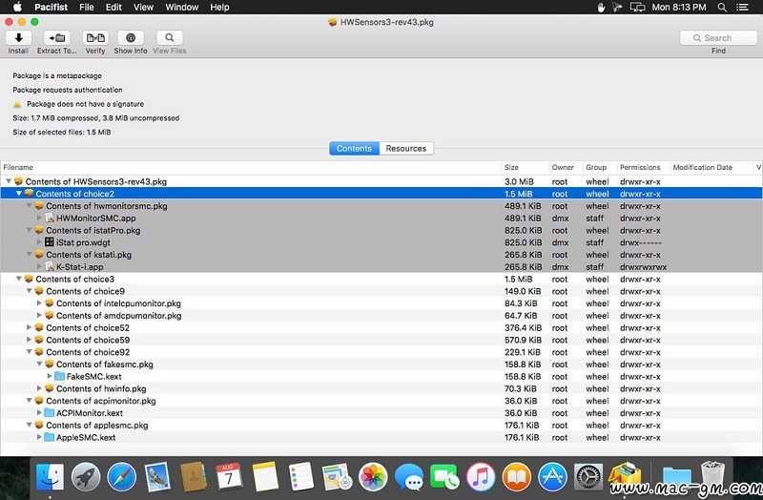Expand the Contents of choice52 row

point(30,328)
